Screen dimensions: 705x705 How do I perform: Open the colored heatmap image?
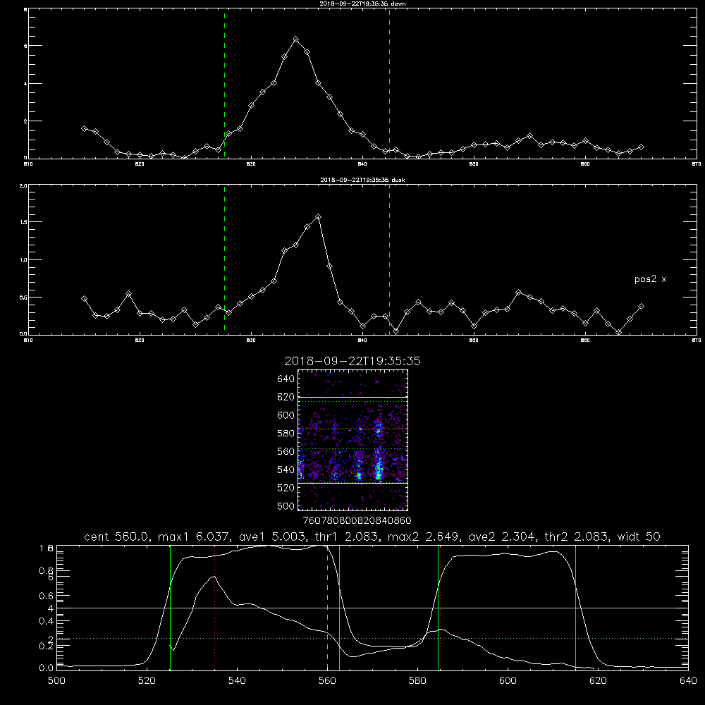click(353, 440)
